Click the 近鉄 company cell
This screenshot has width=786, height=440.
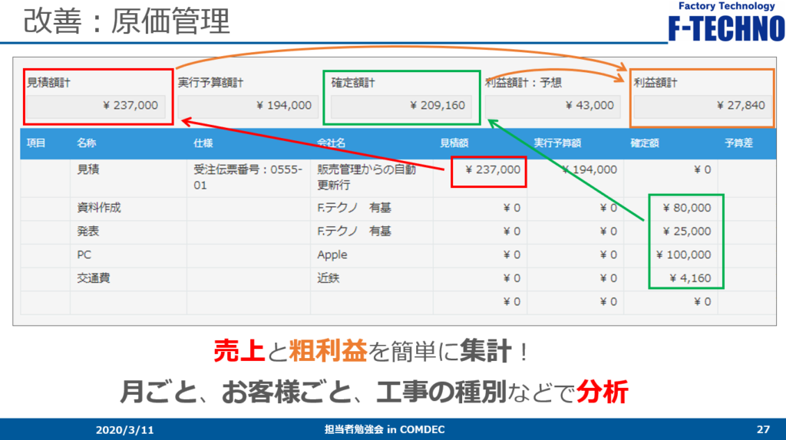tap(372, 279)
